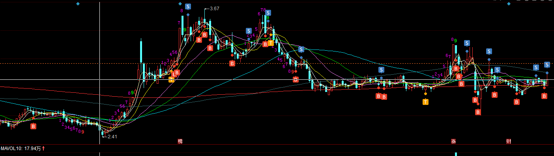Select the S marker above the 张 surge peak

[467, 43]
